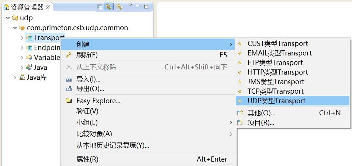This screenshot has height=166, width=352.
Task: Click the udp project icon
Action: (15, 18)
